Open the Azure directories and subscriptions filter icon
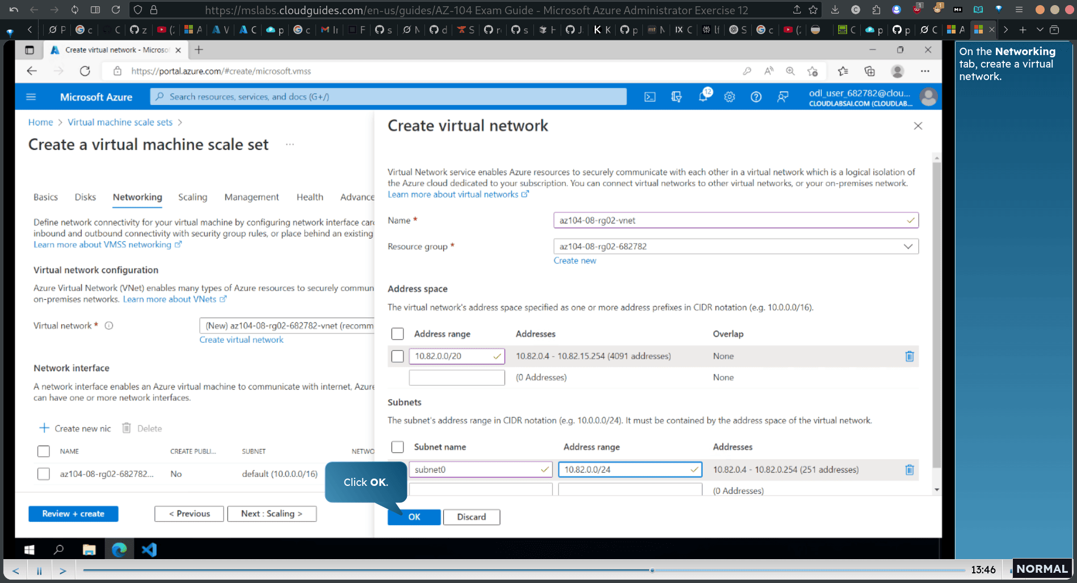 676,97
